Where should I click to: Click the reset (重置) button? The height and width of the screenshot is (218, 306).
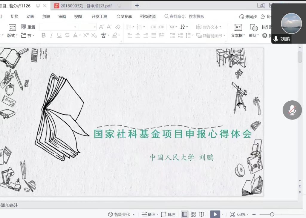coord(28,27)
